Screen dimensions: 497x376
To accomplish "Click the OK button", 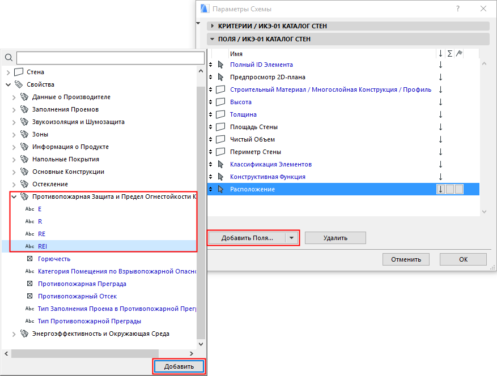I will 463,259.
